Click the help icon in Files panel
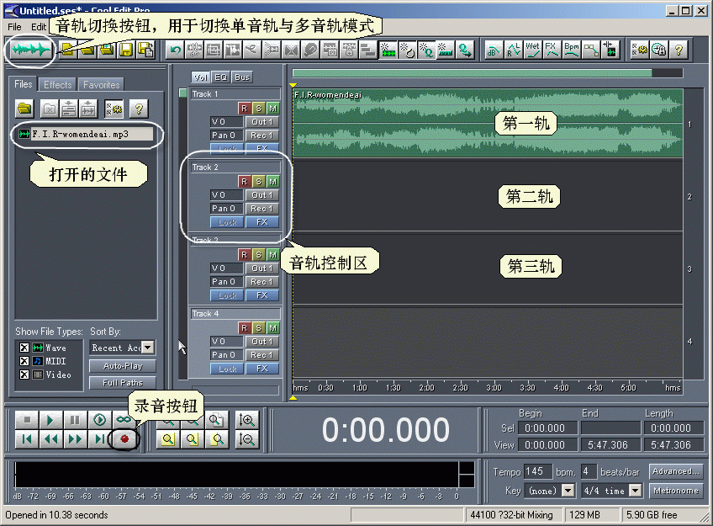This screenshot has height=526, width=713. pyautogui.click(x=139, y=109)
